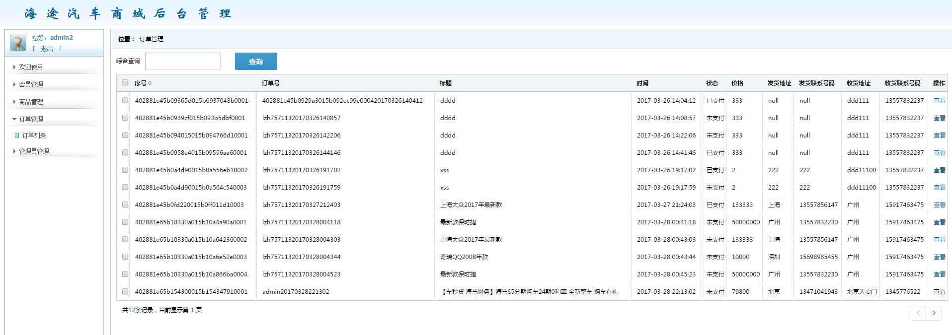Select checkbox for the 奇瑞QQ2008年款 order
Image resolution: width=952 pixels, height=335 pixels.
point(125,257)
